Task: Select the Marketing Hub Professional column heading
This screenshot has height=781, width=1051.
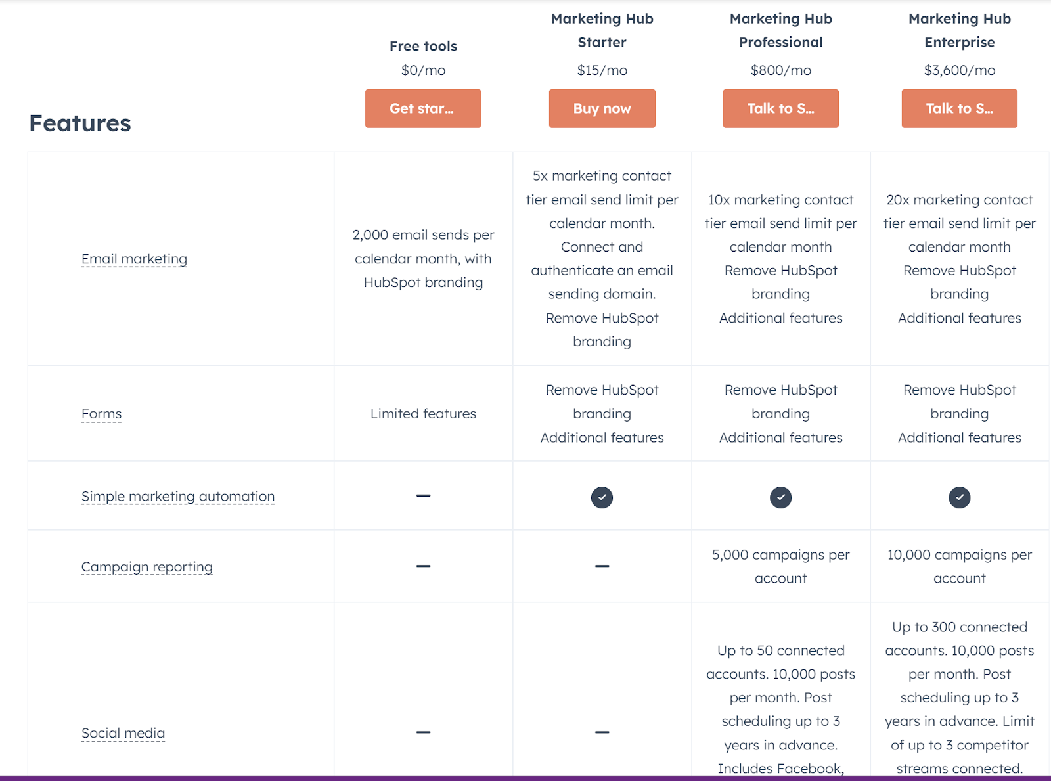Action: point(780,30)
